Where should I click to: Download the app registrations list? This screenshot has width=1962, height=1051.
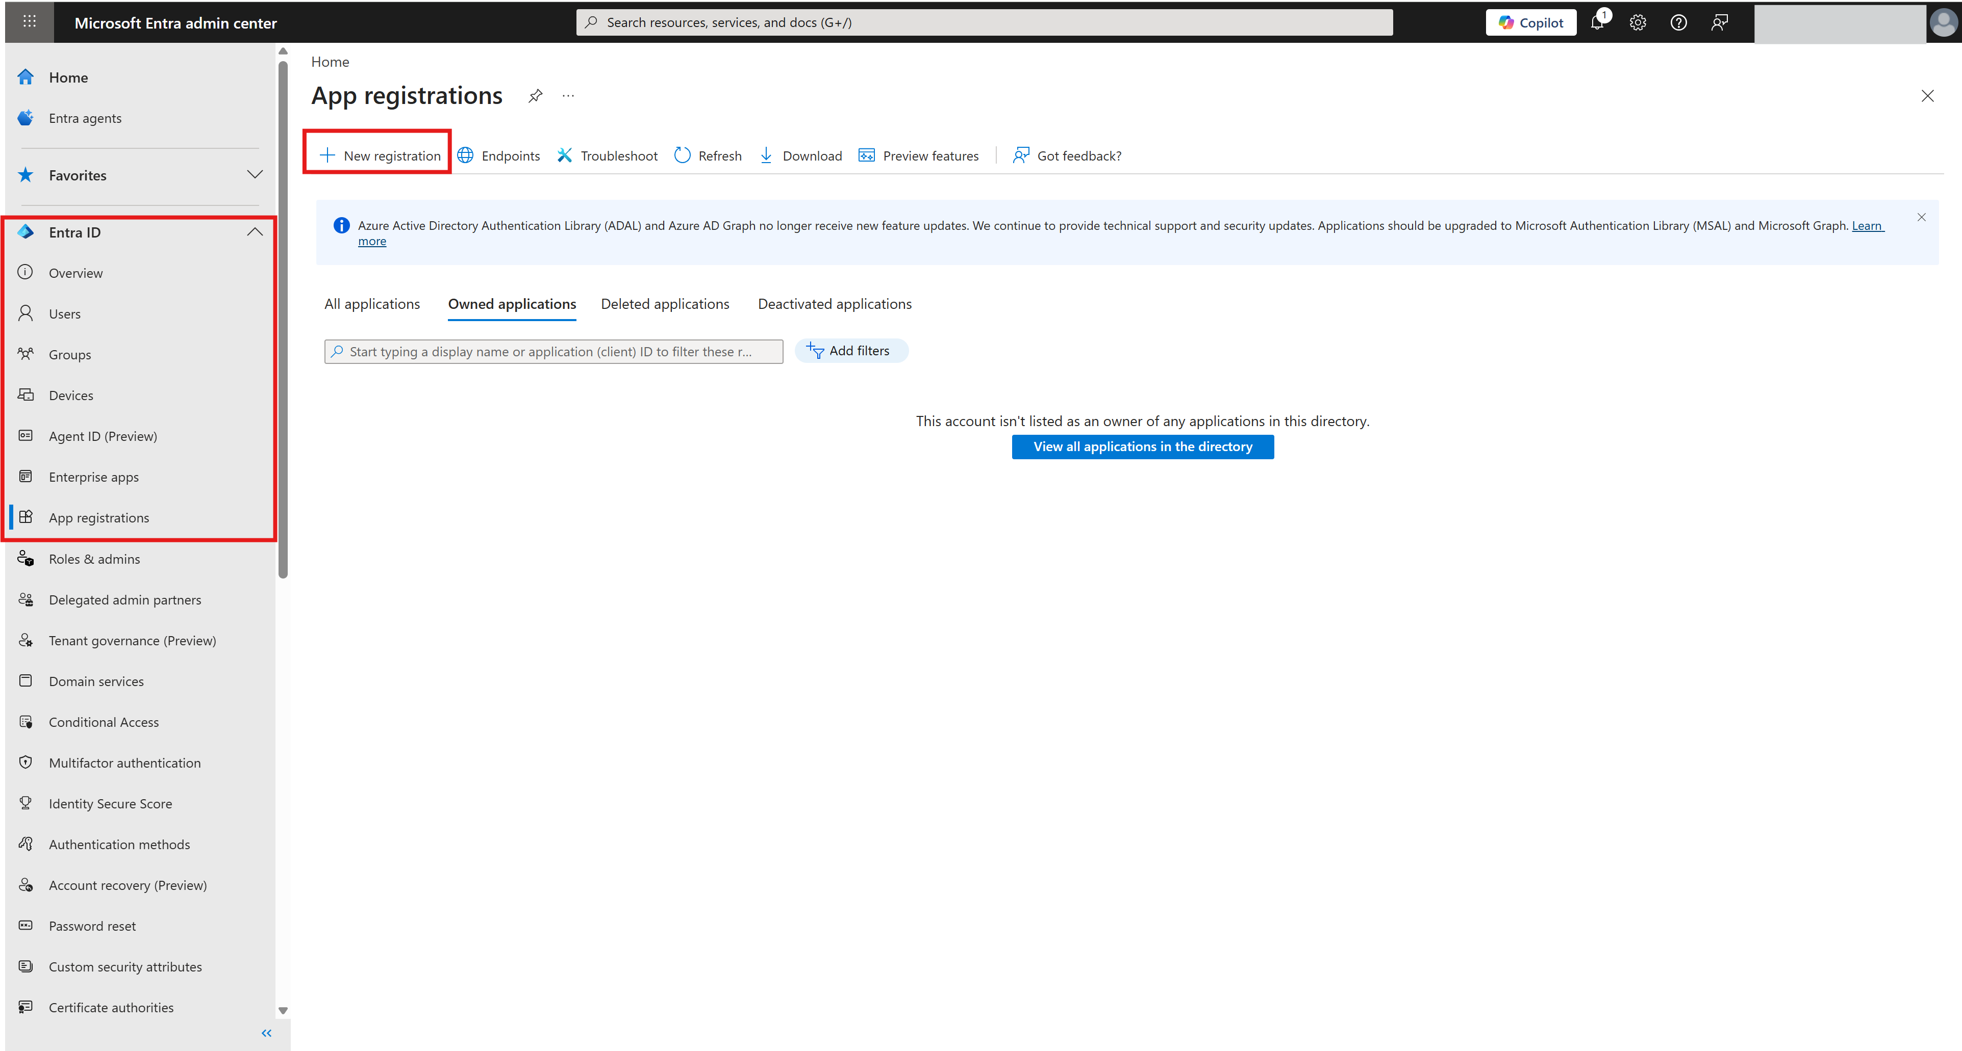pyautogui.click(x=800, y=155)
